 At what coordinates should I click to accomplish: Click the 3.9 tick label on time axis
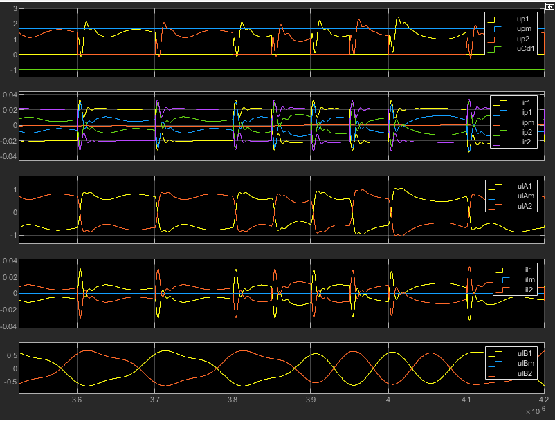pyautogui.click(x=311, y=400)
